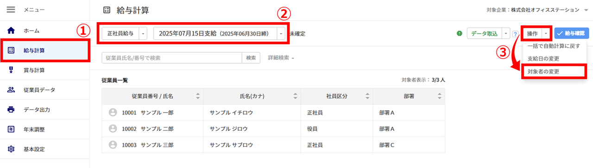Focus the 従業員氏名/番号で検索 field

click(172, 58)
